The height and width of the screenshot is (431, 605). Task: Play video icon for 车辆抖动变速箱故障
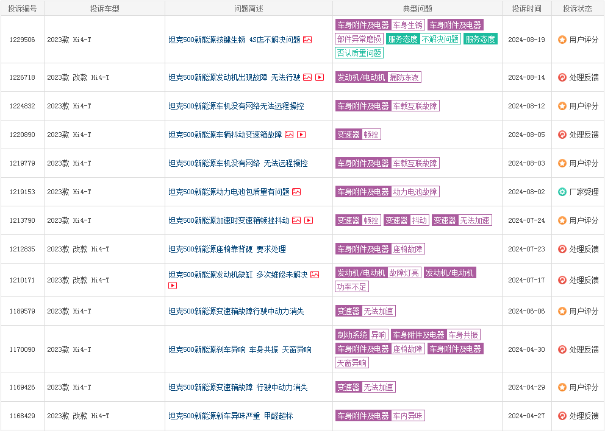pos(301,135)
